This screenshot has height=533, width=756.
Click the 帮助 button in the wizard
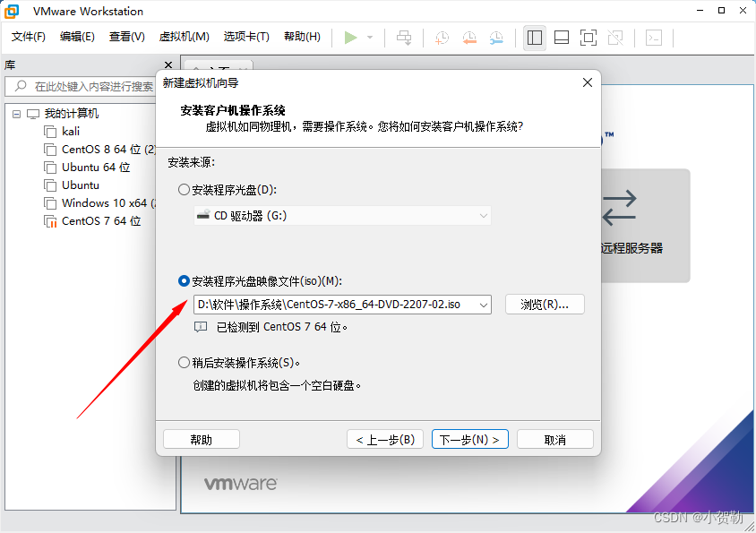click(201, 440)
